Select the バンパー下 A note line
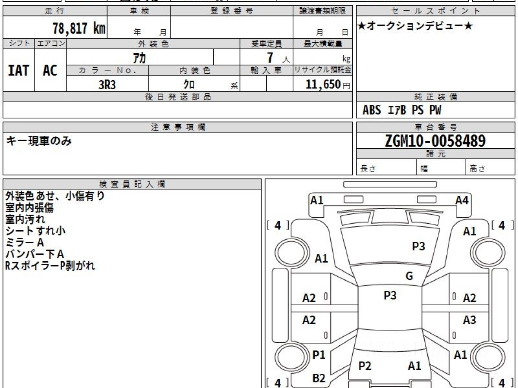The height and width of the screenshot is (388, 518). coord(35,254)
